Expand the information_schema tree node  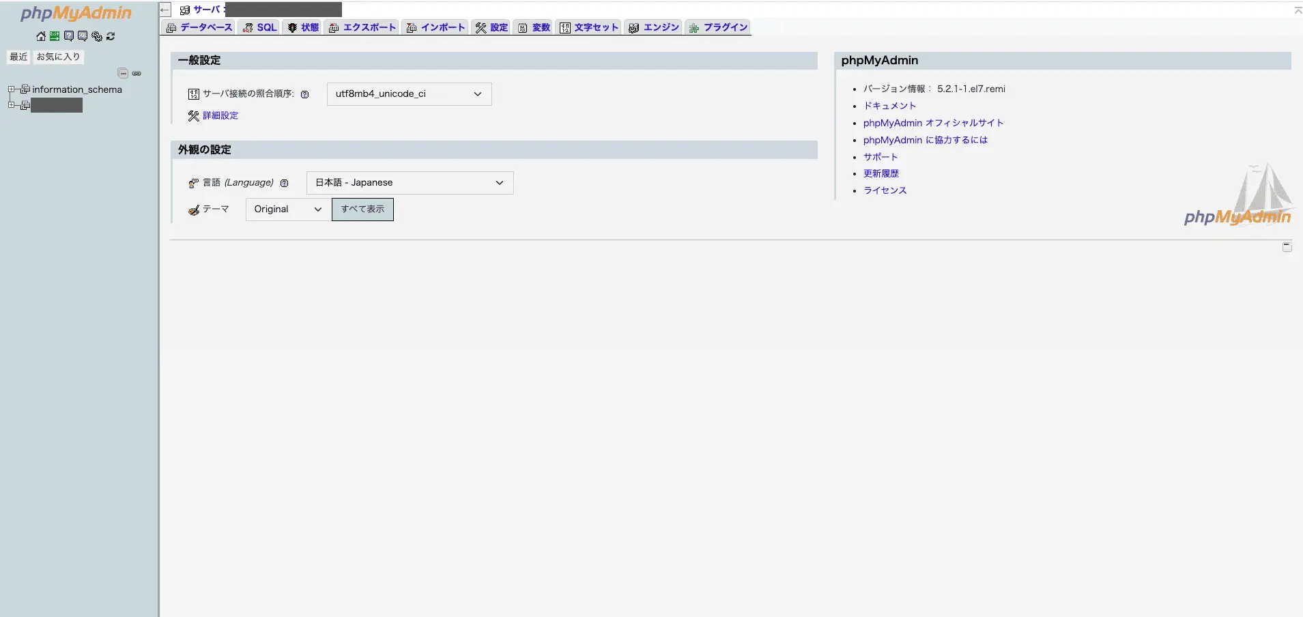pos(11,89)
